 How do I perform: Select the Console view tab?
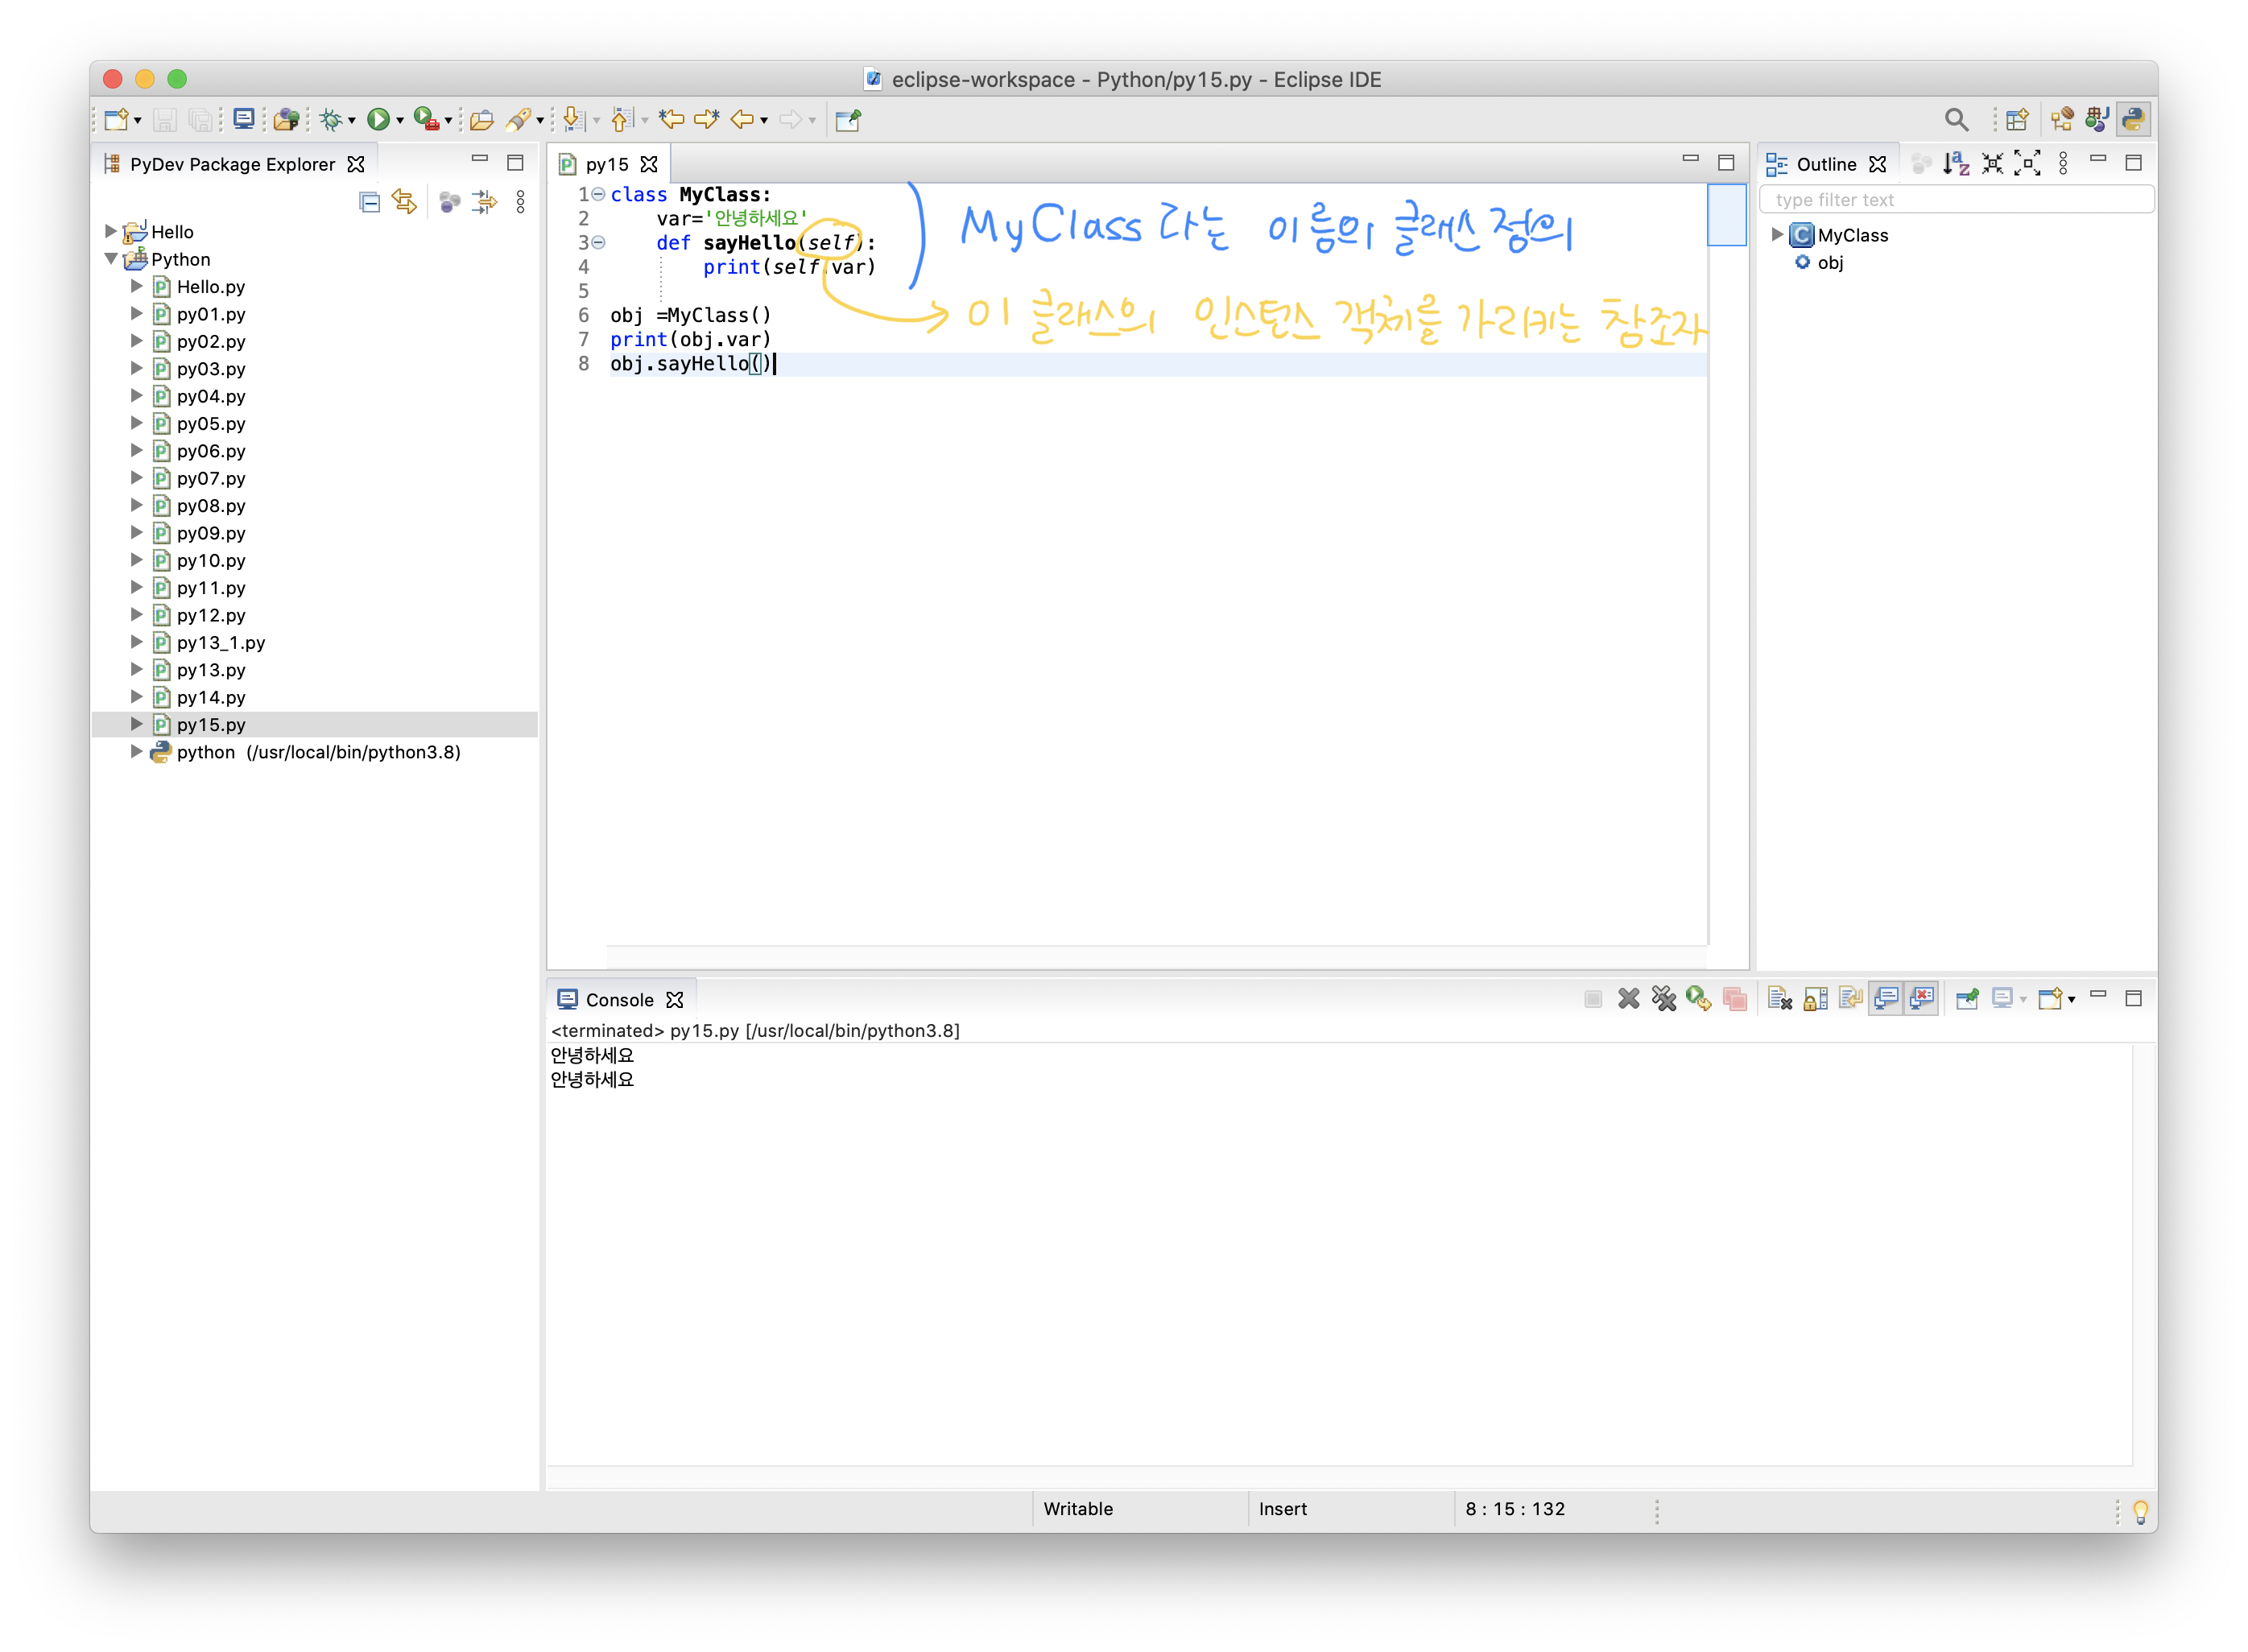pos(620,1000)
